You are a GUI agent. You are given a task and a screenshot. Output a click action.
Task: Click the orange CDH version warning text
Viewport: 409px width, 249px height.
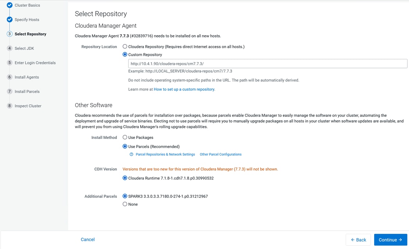200,169
